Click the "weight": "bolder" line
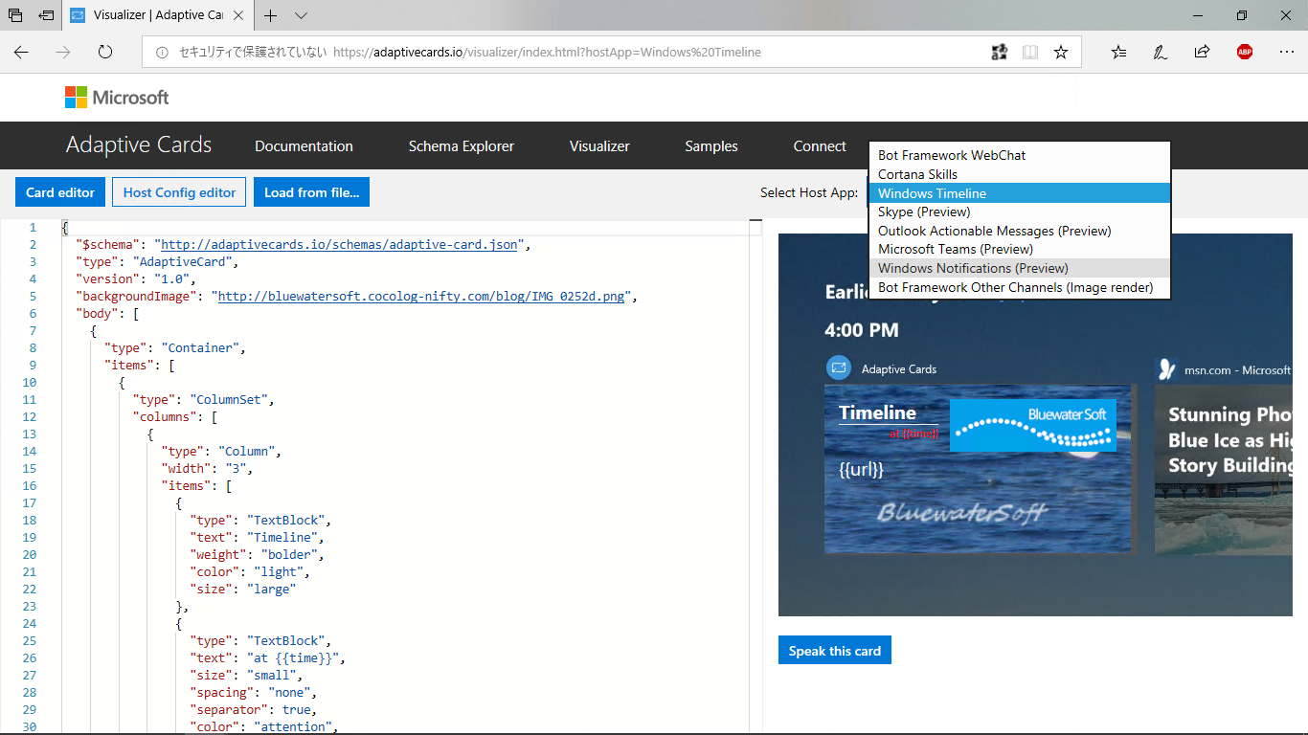 click(257, 554)
